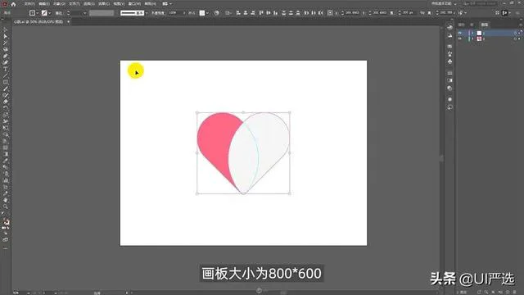Open the 文件(F) menu
Viewport: 524px width, 295px height.
(29, 4)
